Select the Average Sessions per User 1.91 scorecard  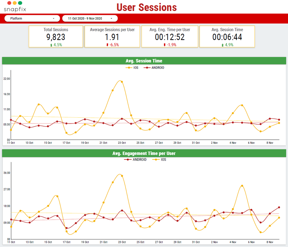tap(112, 37)
